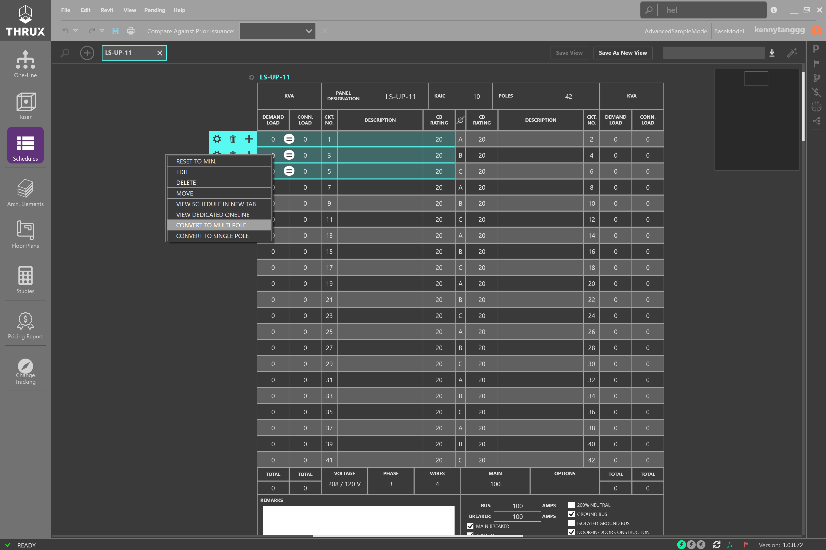
Task: Close the LS-UP-11 tab
Action: click(160, 53)
